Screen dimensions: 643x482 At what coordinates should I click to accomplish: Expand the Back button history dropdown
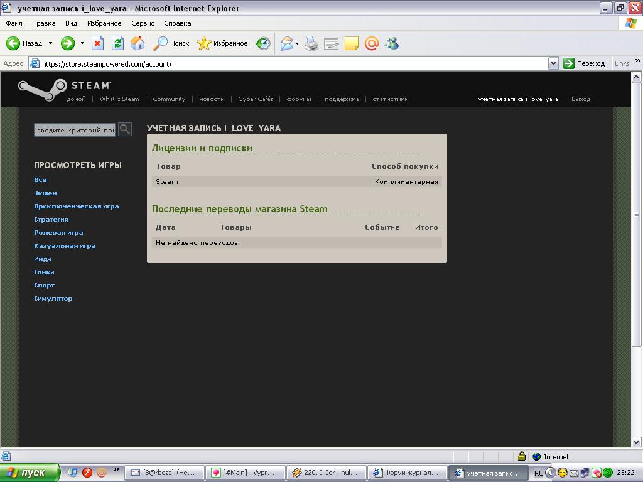pyautogui.click(x=50, y=43)
